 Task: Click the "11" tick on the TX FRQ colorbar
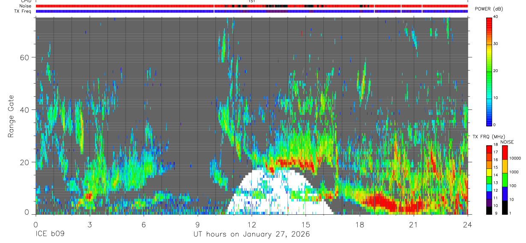pos(496,198)
